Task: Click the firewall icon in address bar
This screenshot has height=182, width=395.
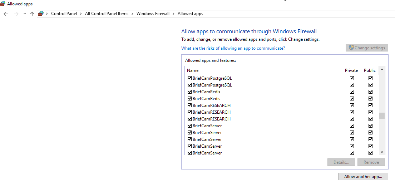Action: click(x=41, y=14)
